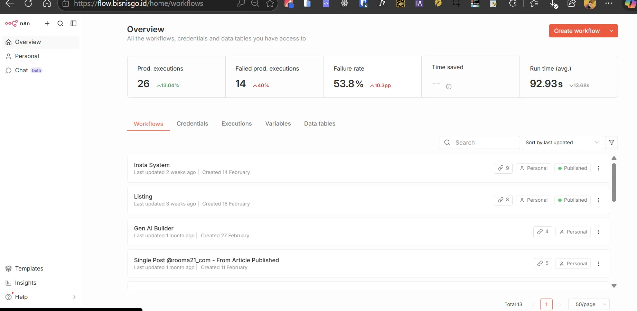Screen dimensions: 637x311
Task: Click Time saved info icon
Action: [449, 87]
